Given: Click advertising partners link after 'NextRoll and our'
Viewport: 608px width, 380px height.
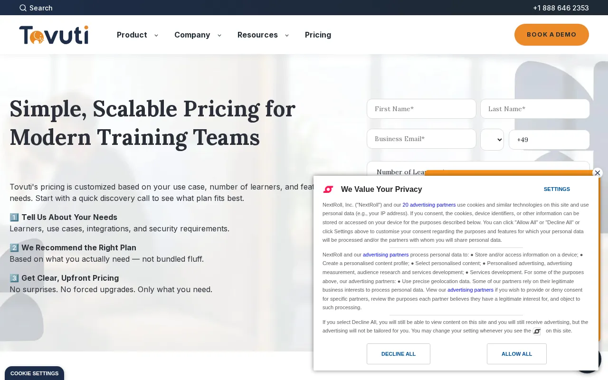Looking at the screenshot, I should 386,255.
